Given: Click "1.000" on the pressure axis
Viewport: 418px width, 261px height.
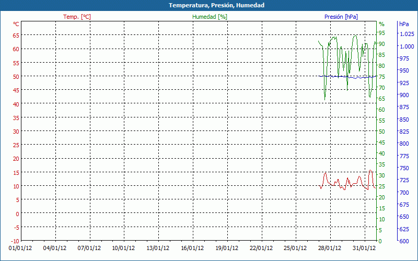Looking at the screenshot, I should point(407,46).
